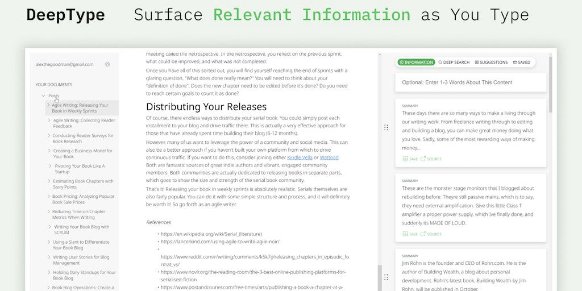Switch to the Suggestions tab
This screenshot has height=291, width=582.
click(492, 63)
